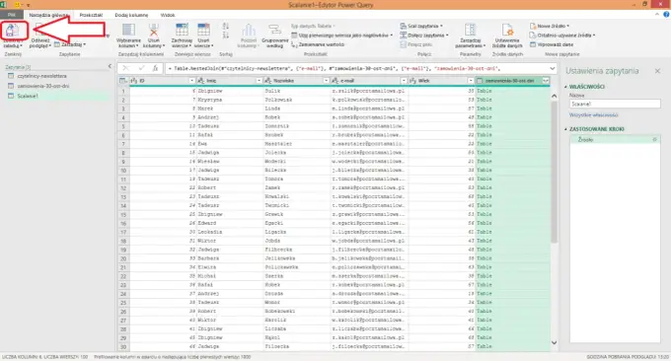This screenshot has width=671, height=361.
Task: Select the Źródło applied step
Action: [x=615, y=139]
